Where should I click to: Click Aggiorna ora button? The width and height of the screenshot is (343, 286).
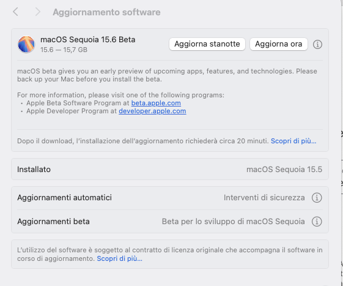coord(278,44)
